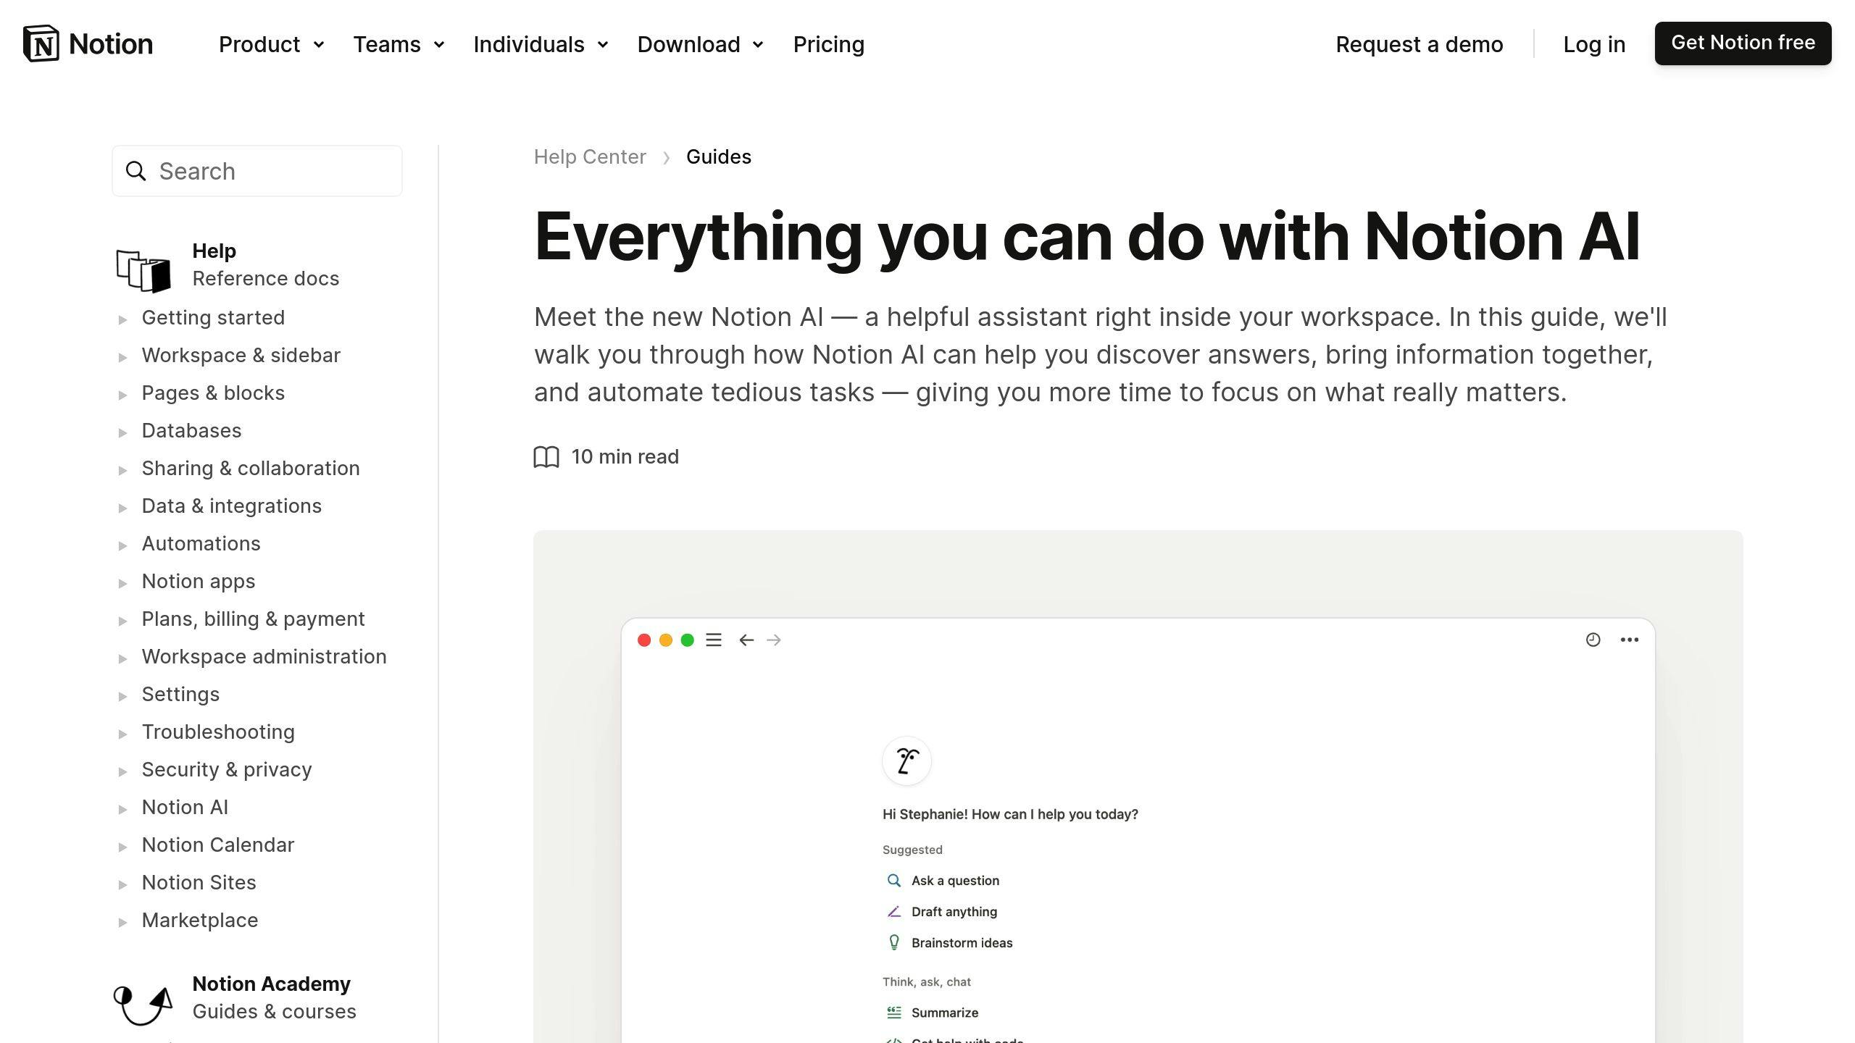
Task: Select Troubleshooting in the help sidebar
Action: point(218,732)
